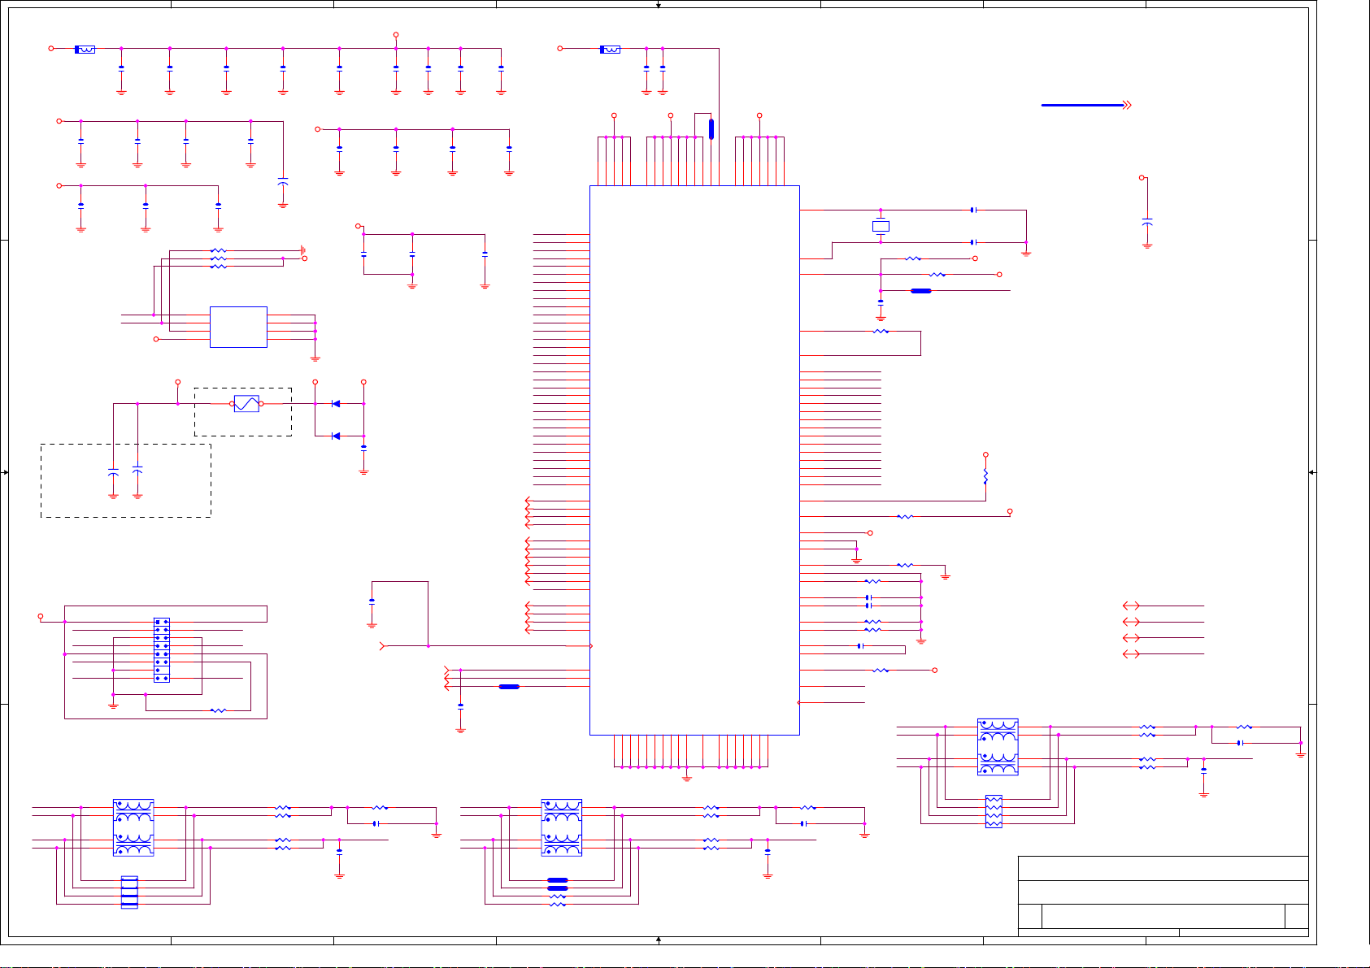
Task: Select the resistor in the loop below the crystal section
Action: [881, 331]
